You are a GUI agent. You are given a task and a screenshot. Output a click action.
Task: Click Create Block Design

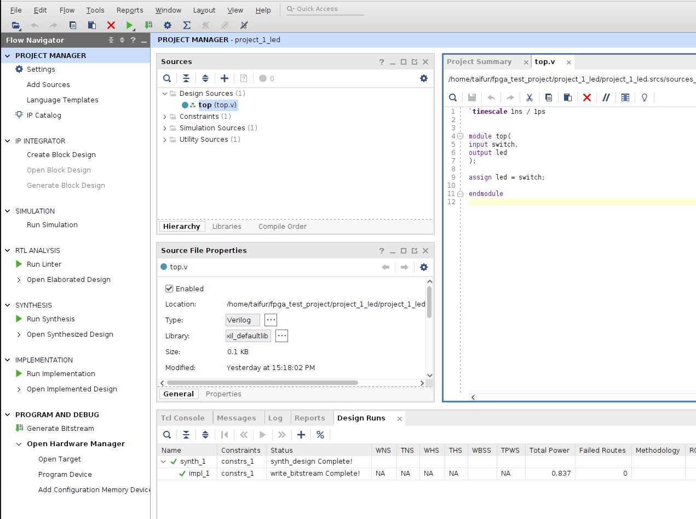61,154
